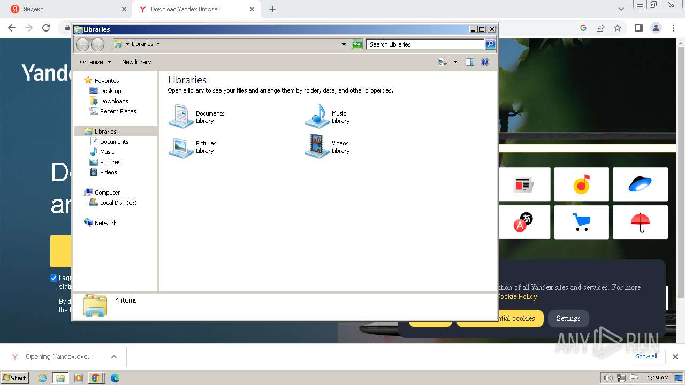Select Desktop in Favorites
The image size is (685, 385).
[x=110, y=91]
